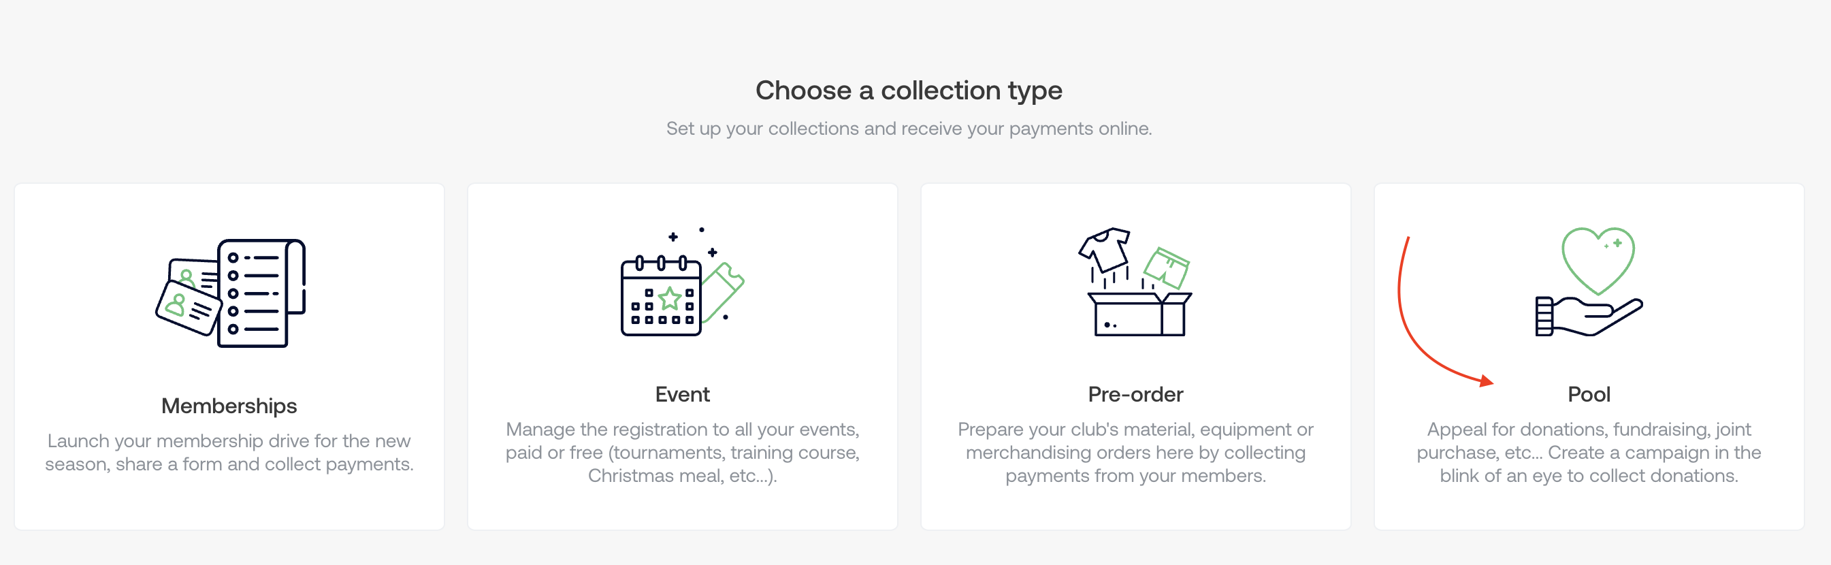Click the 'Choose a collection type' heading
The height and width of the screenshot is (565, 1831).
(x=909, y=91)
